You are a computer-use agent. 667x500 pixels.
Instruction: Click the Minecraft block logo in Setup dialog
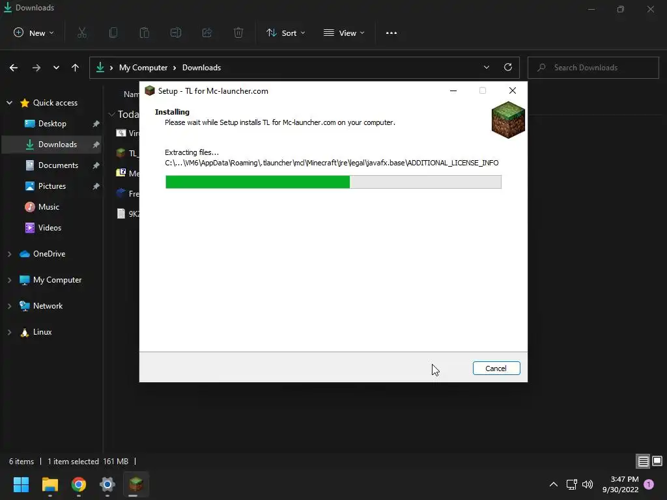coord(508,120)
